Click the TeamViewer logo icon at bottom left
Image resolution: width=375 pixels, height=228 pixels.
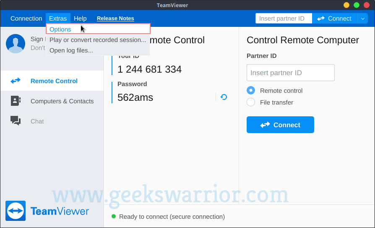tap(16, 211)
